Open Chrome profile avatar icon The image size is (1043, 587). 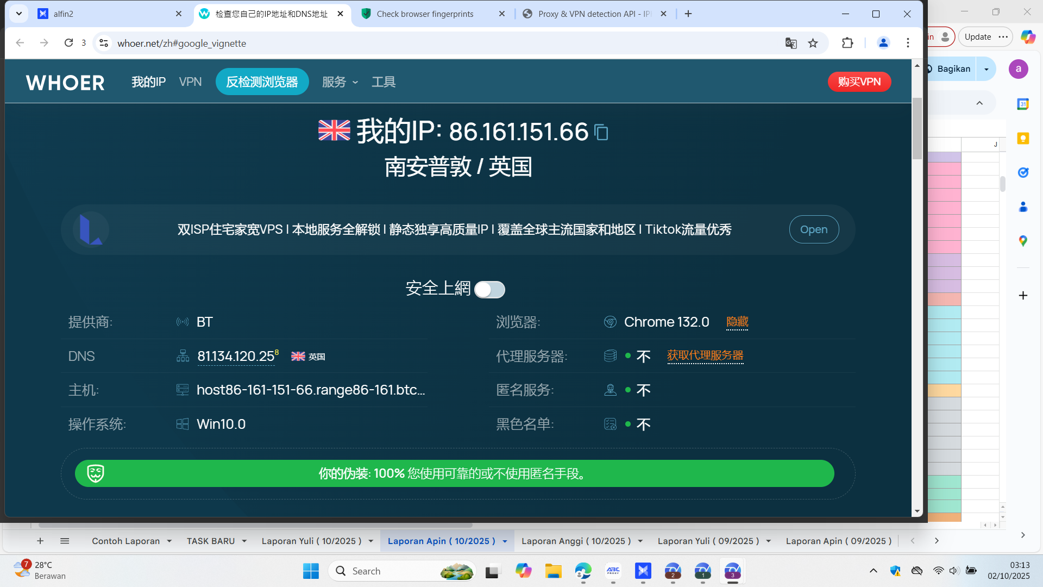point(883,43)
